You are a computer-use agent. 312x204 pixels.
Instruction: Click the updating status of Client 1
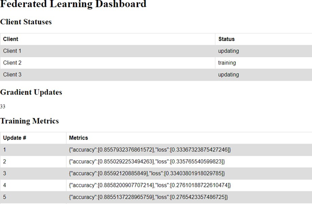(x=263, y=51)
